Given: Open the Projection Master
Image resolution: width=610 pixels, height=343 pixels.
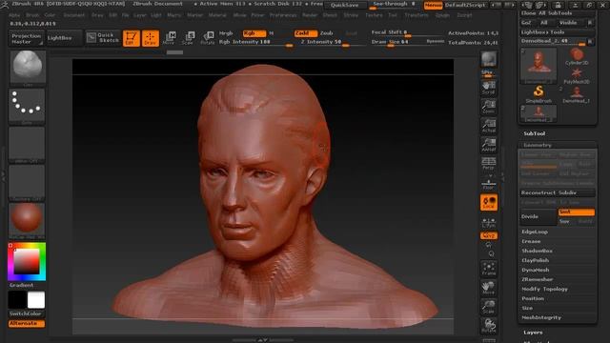Looking at the screenshot, I should click(26, 38).
